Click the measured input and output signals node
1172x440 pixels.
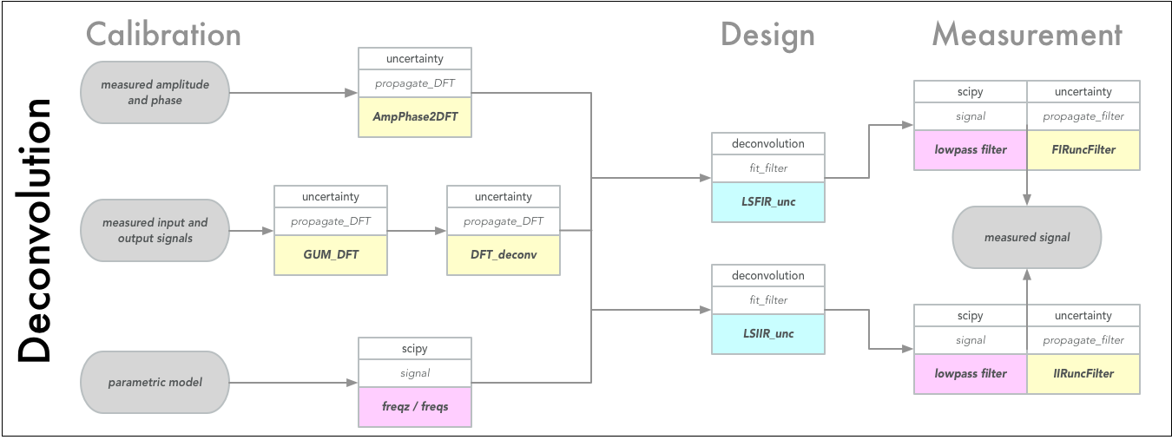155,230
